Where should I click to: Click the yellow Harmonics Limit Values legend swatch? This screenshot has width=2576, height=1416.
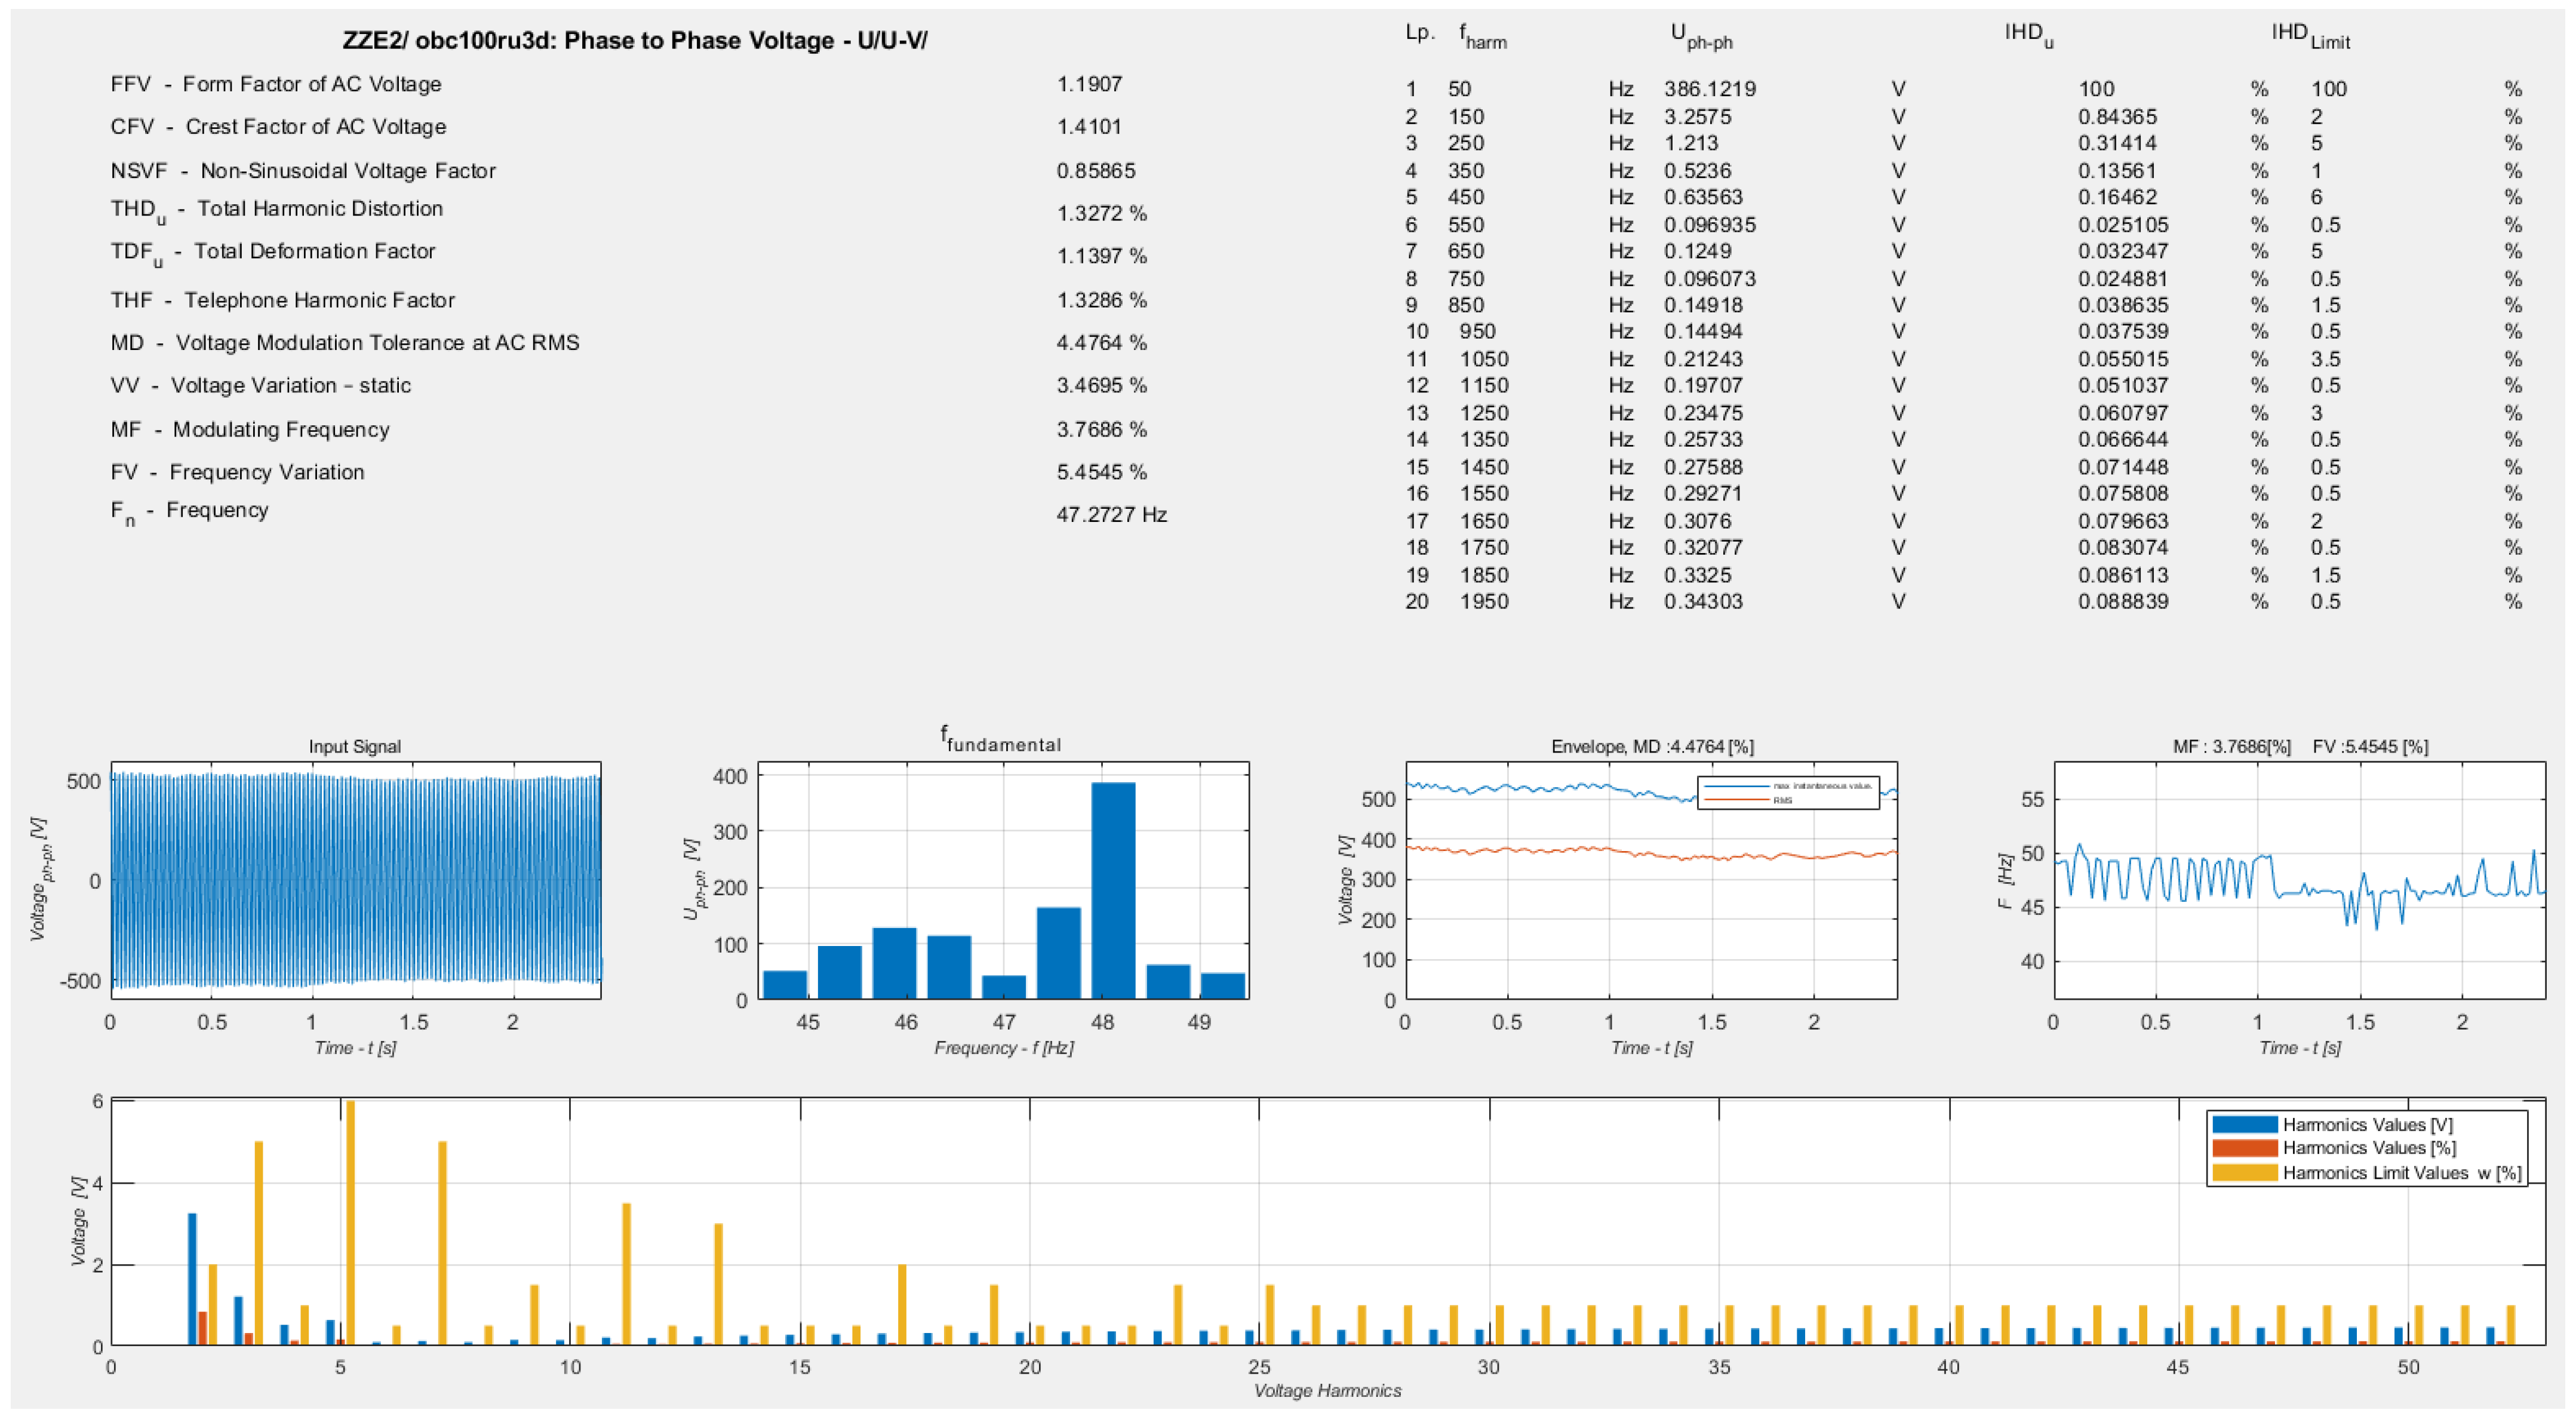pyautogui.click(x=2244, y=1172)
